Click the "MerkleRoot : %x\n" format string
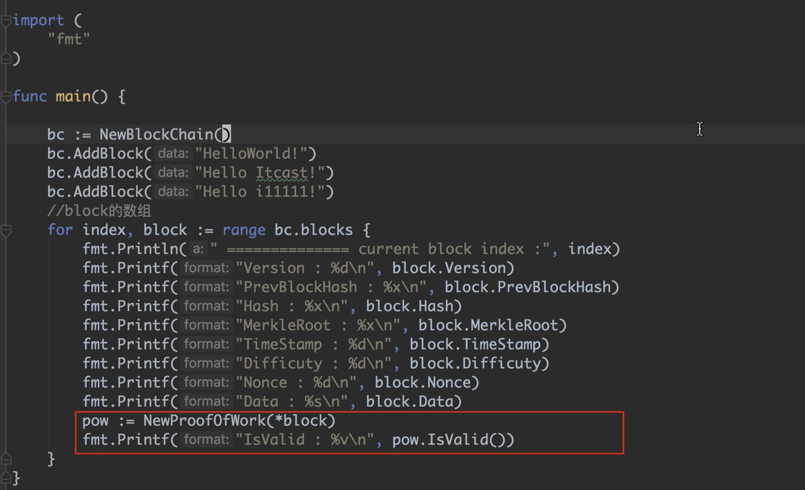 click(317, 325)
